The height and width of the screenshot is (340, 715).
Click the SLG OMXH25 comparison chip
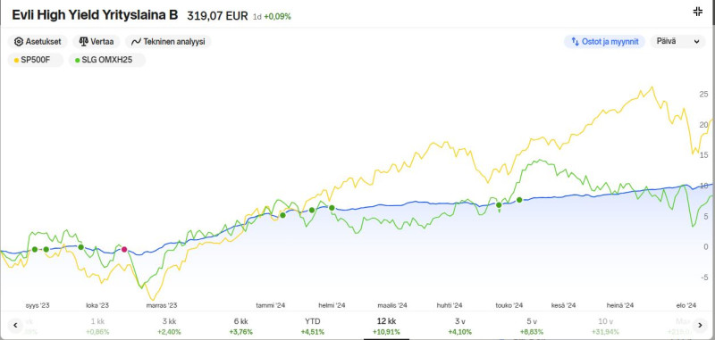coord(107,60)
